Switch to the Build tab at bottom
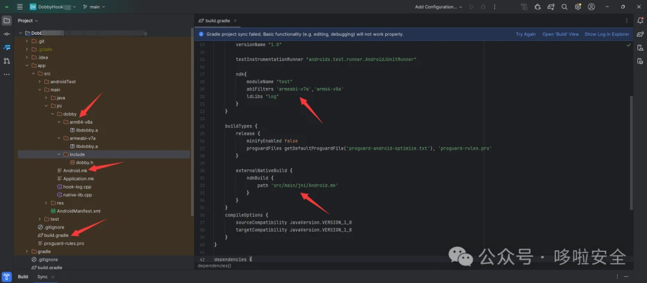Viewport: 647px width, 283px height. pos(23,277)
